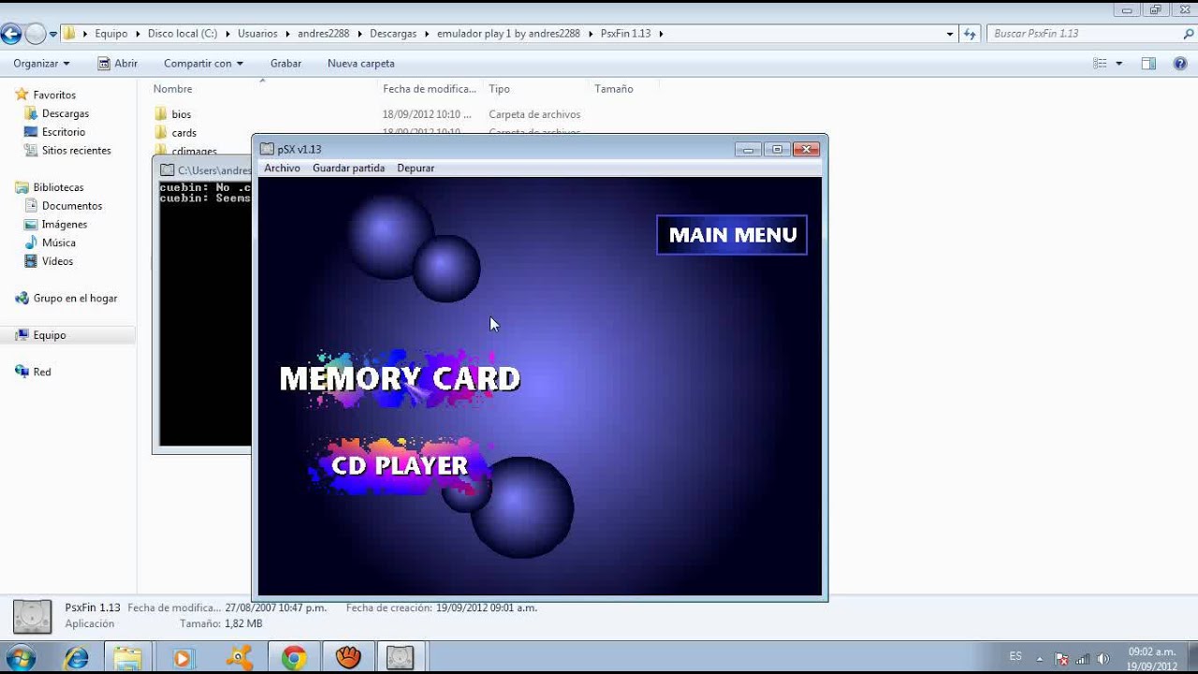Open the Depurar menu in pSX
The height and width of the screenshot is (674, 1198).
416,168
